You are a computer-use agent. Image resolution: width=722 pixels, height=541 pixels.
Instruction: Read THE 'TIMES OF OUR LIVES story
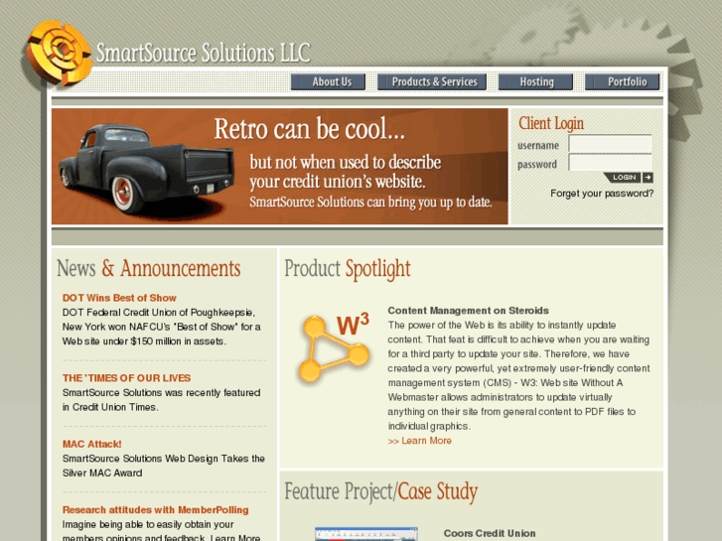tap(127, 378)
